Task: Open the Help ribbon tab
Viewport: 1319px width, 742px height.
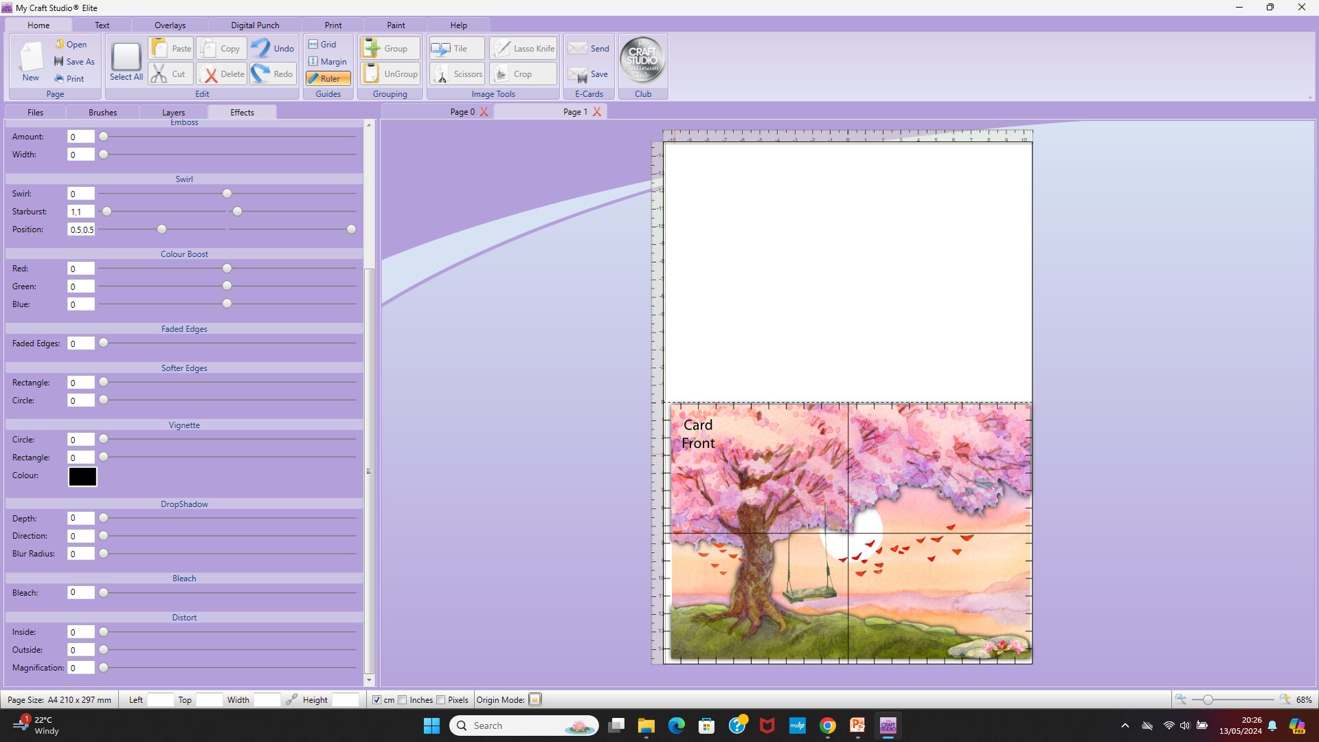Action: pyautogui.click(x=458, y=25)
